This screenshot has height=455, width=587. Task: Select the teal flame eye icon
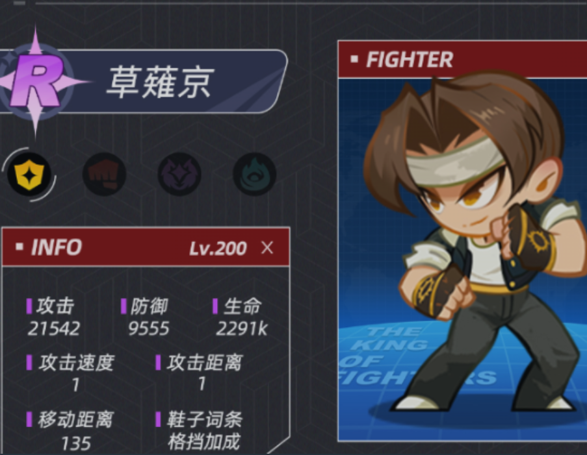[255, 174]
